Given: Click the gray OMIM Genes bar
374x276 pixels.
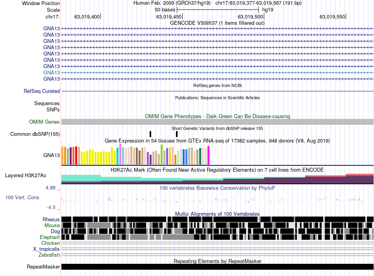Looking at the screenshot, I should point(217,122).
